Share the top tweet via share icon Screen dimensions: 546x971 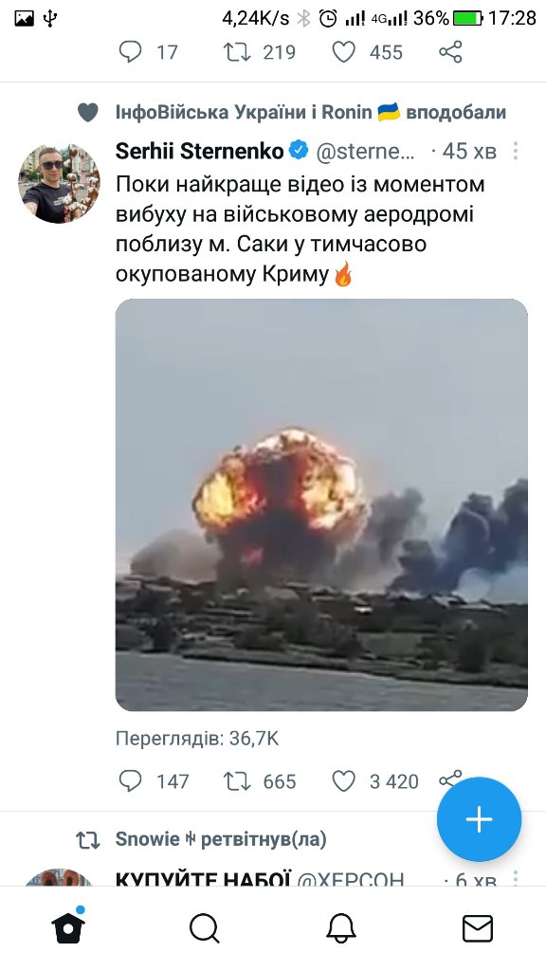(450, 52)
